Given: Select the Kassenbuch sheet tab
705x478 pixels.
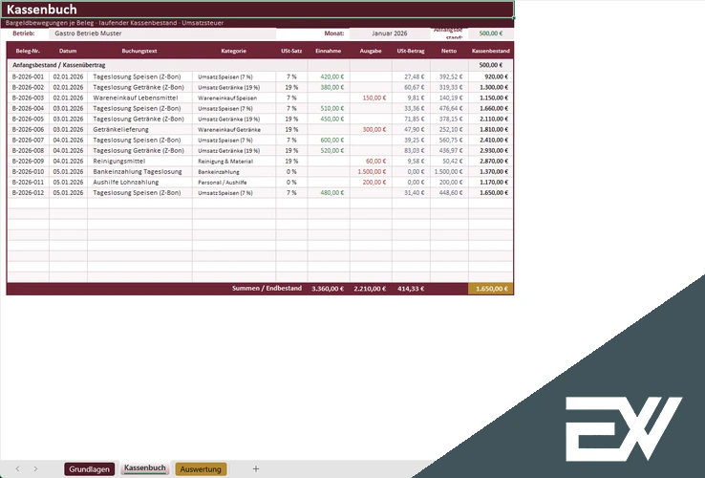Looking at the screenshot, I should (x=145, y=468).
